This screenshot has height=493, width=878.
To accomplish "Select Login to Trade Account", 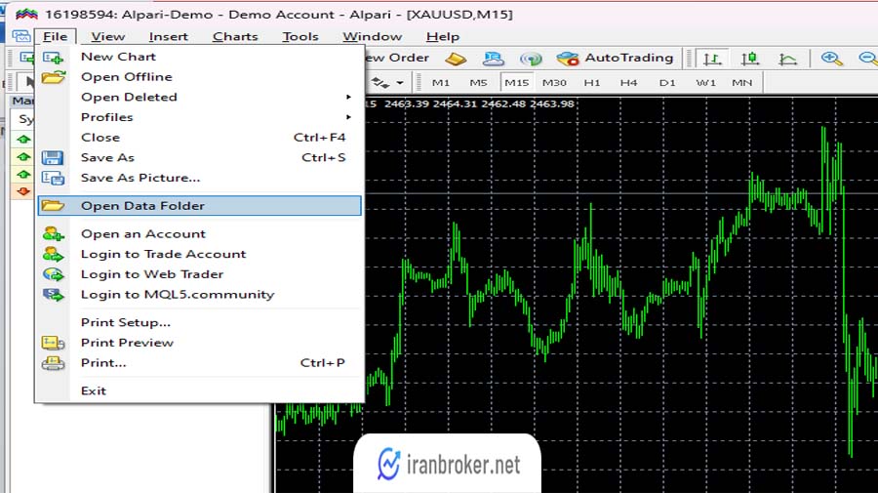I will tap(199, 254).
